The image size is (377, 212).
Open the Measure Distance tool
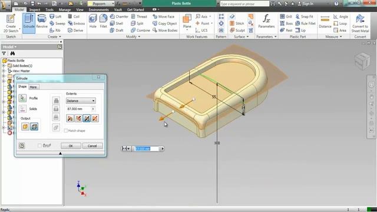[x=325, y=22]
